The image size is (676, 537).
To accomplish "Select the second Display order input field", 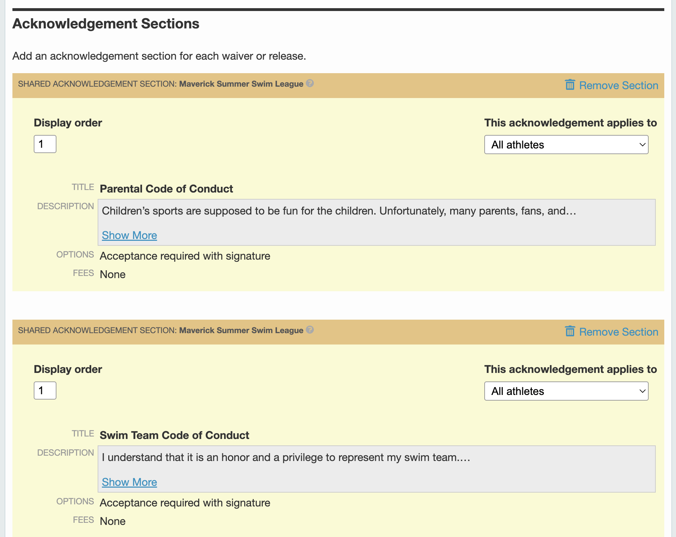I will [x=45, y=390].
